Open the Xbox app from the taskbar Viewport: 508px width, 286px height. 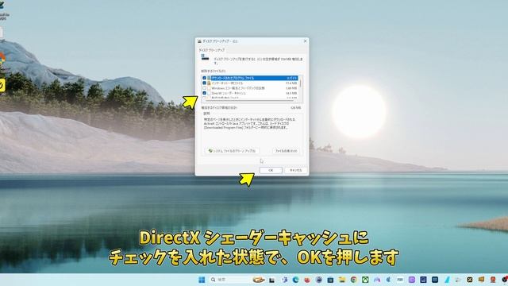pyautogui.click(x=365, y=280)
